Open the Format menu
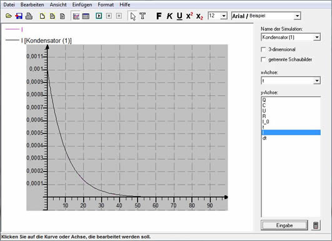 click(106, 4)
